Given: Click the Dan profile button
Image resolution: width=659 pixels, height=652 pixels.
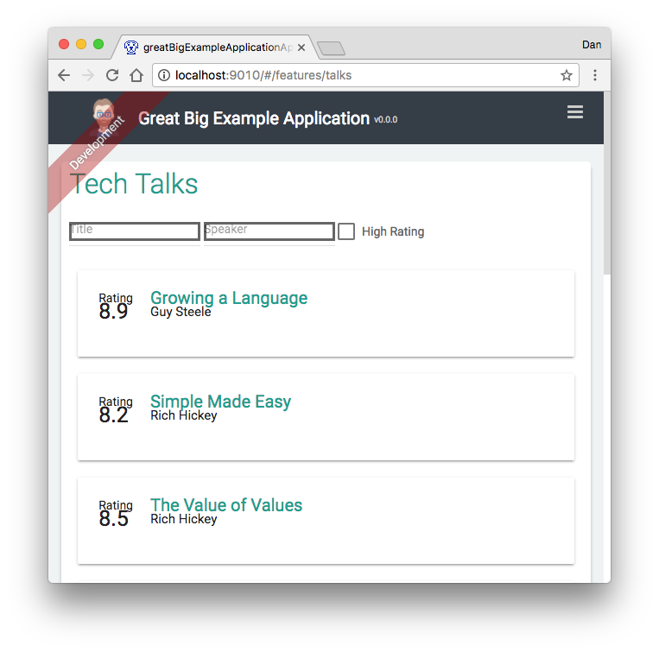Looking at the screenshot, I should pyautogui.click(x=592, y=45).
